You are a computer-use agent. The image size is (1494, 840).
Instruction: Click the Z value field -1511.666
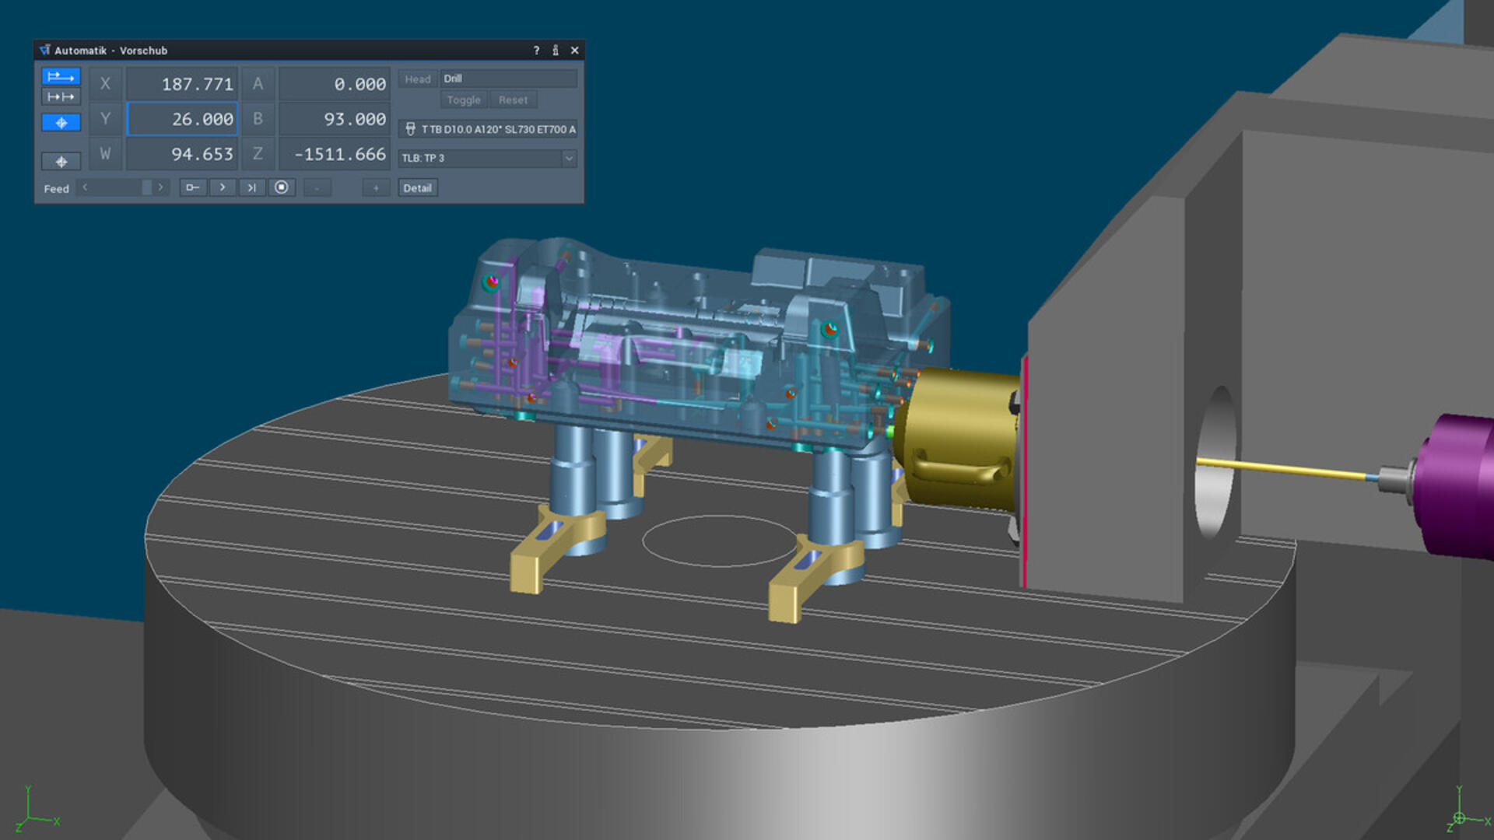(x=335, y=154)
